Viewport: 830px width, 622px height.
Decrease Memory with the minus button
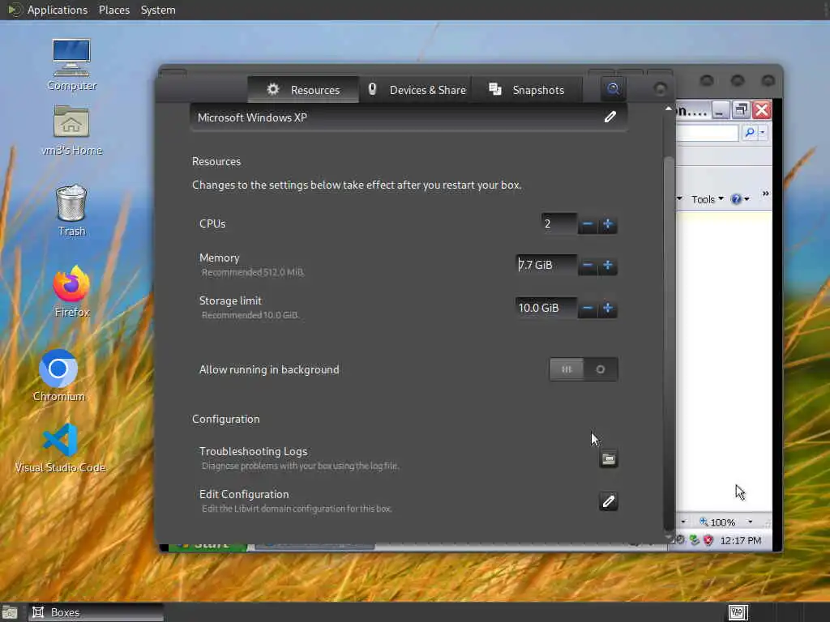(587, 265)
